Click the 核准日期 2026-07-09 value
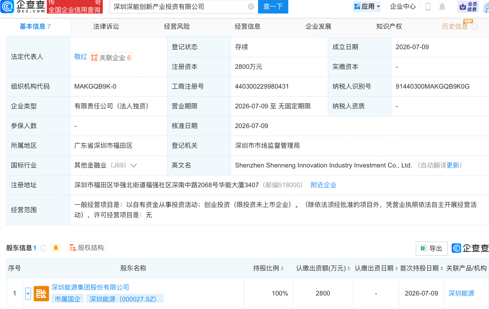 coord(252,126)
